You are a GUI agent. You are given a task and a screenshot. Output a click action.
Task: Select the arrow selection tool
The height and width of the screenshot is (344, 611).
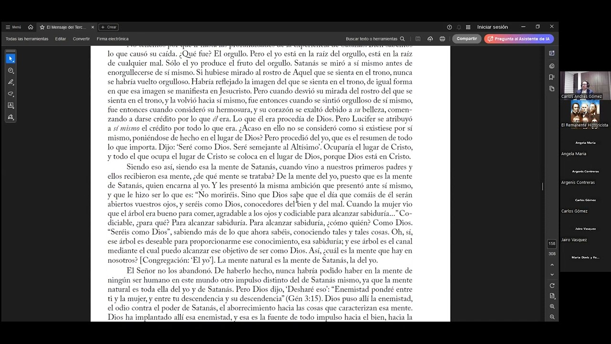click(11, 58)
